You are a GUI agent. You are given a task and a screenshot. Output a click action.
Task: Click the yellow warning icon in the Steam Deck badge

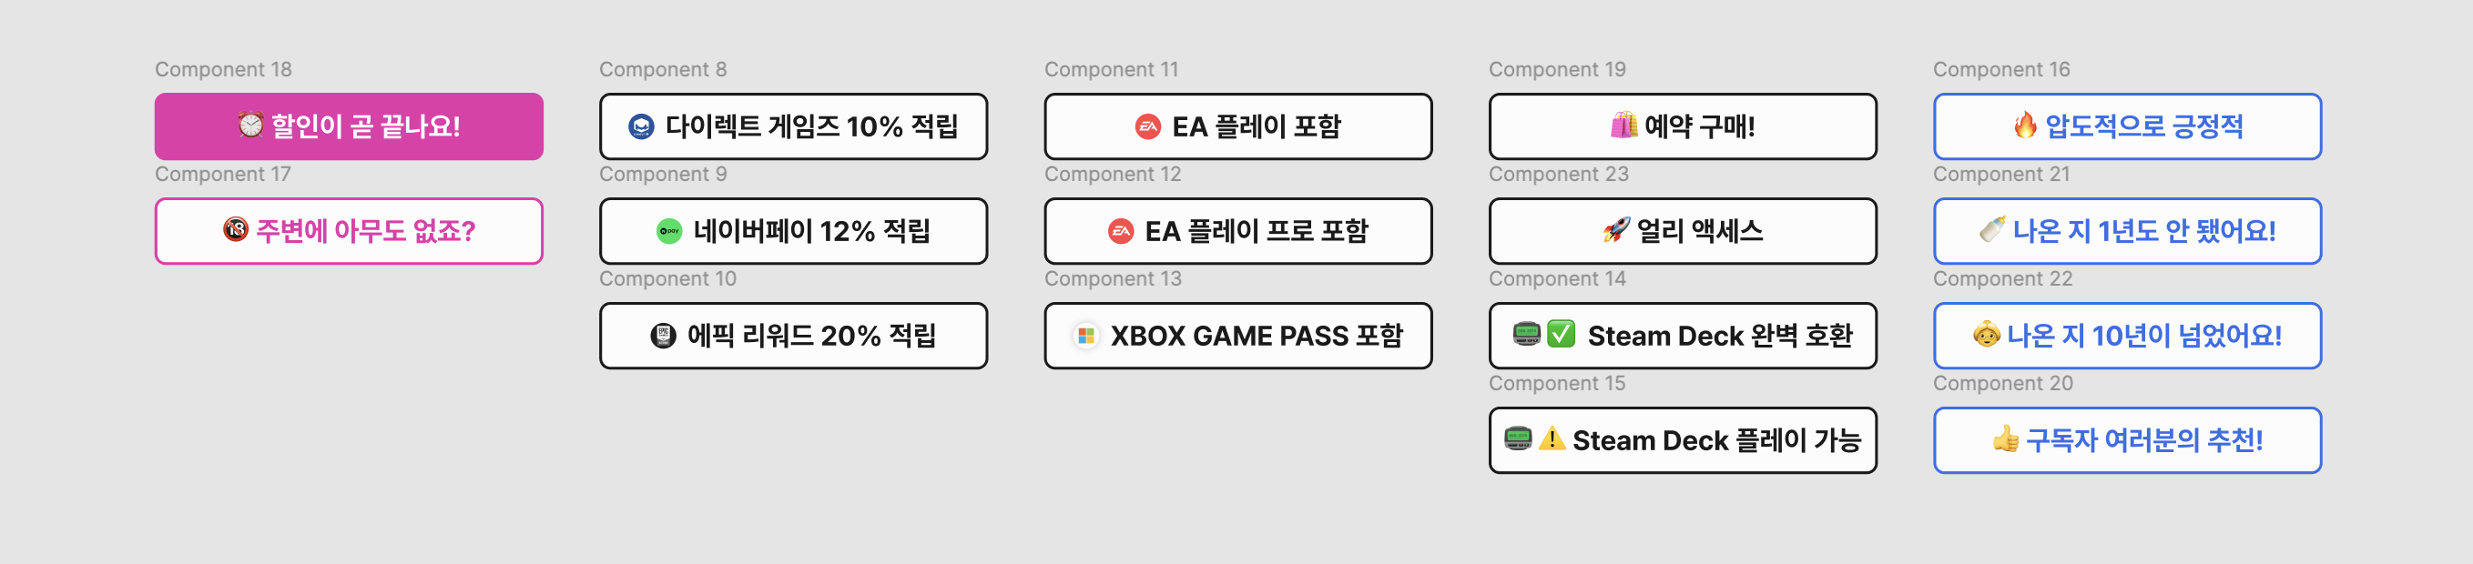click(x=1552, y=438)
